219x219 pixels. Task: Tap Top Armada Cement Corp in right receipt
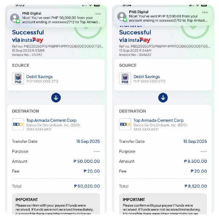coord(158,120)
